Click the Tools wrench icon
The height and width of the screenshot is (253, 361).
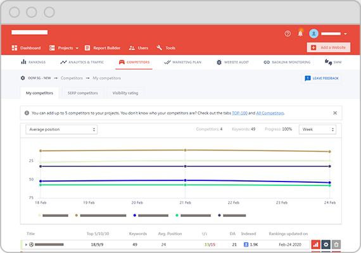[x=160, y=47]
